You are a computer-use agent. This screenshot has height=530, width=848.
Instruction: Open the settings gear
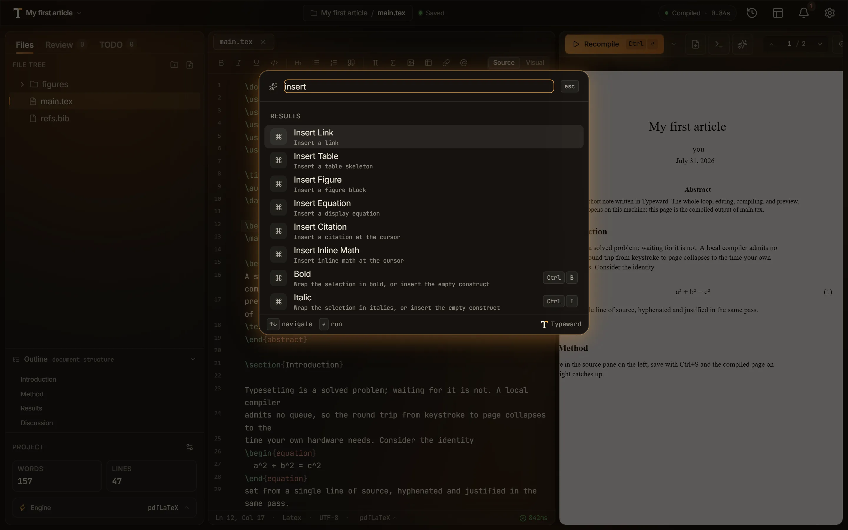[829, 13]
